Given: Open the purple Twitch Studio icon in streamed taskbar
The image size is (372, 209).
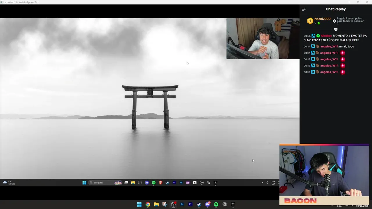Looking at the screenshot, I should (x=188, y=183).
